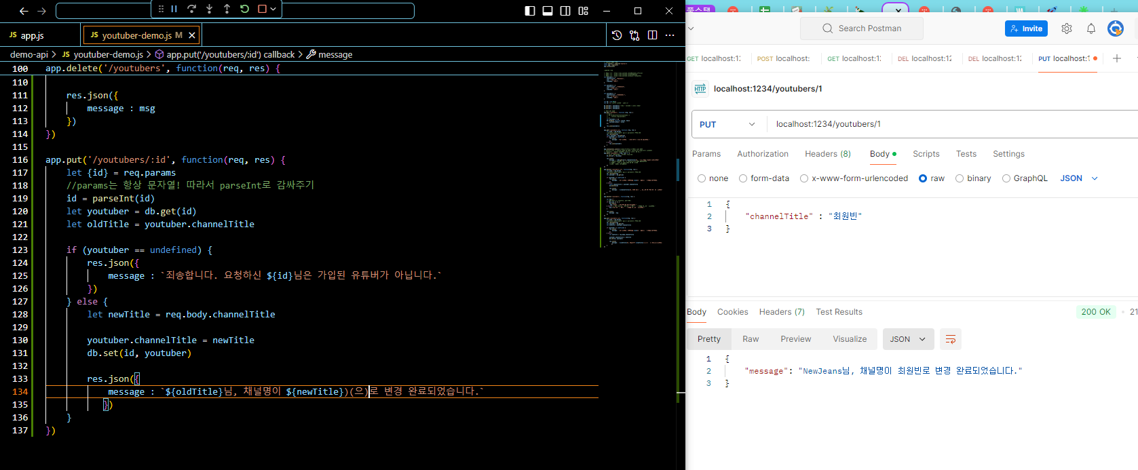The width and height of the screenshot is (1138, 470).
Task: Open the Headers (8) request tab
Action: pos(828,154)
